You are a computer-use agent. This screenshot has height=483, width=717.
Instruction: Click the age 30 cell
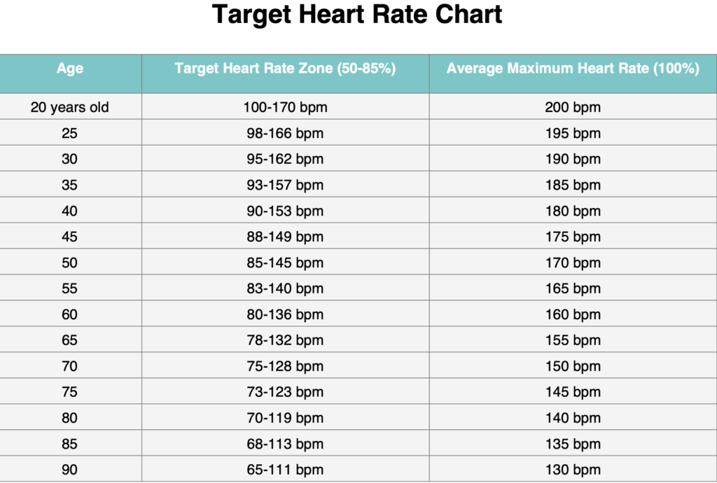pos(70,160)
